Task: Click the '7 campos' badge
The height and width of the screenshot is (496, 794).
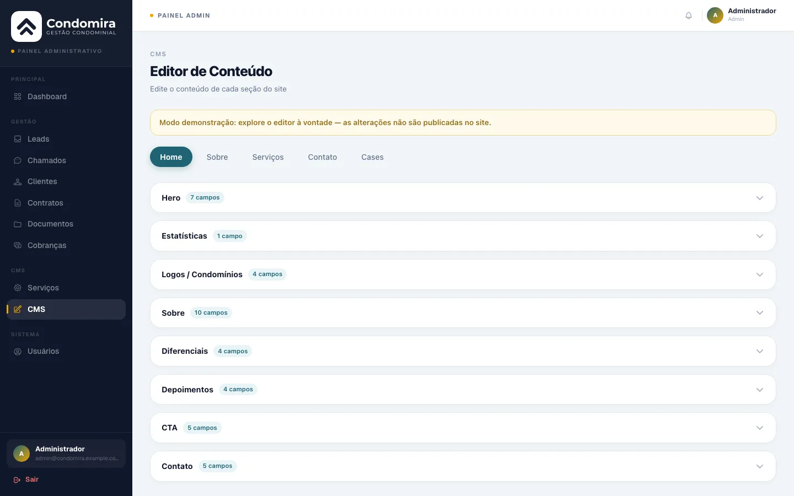Action: point(205,197)
